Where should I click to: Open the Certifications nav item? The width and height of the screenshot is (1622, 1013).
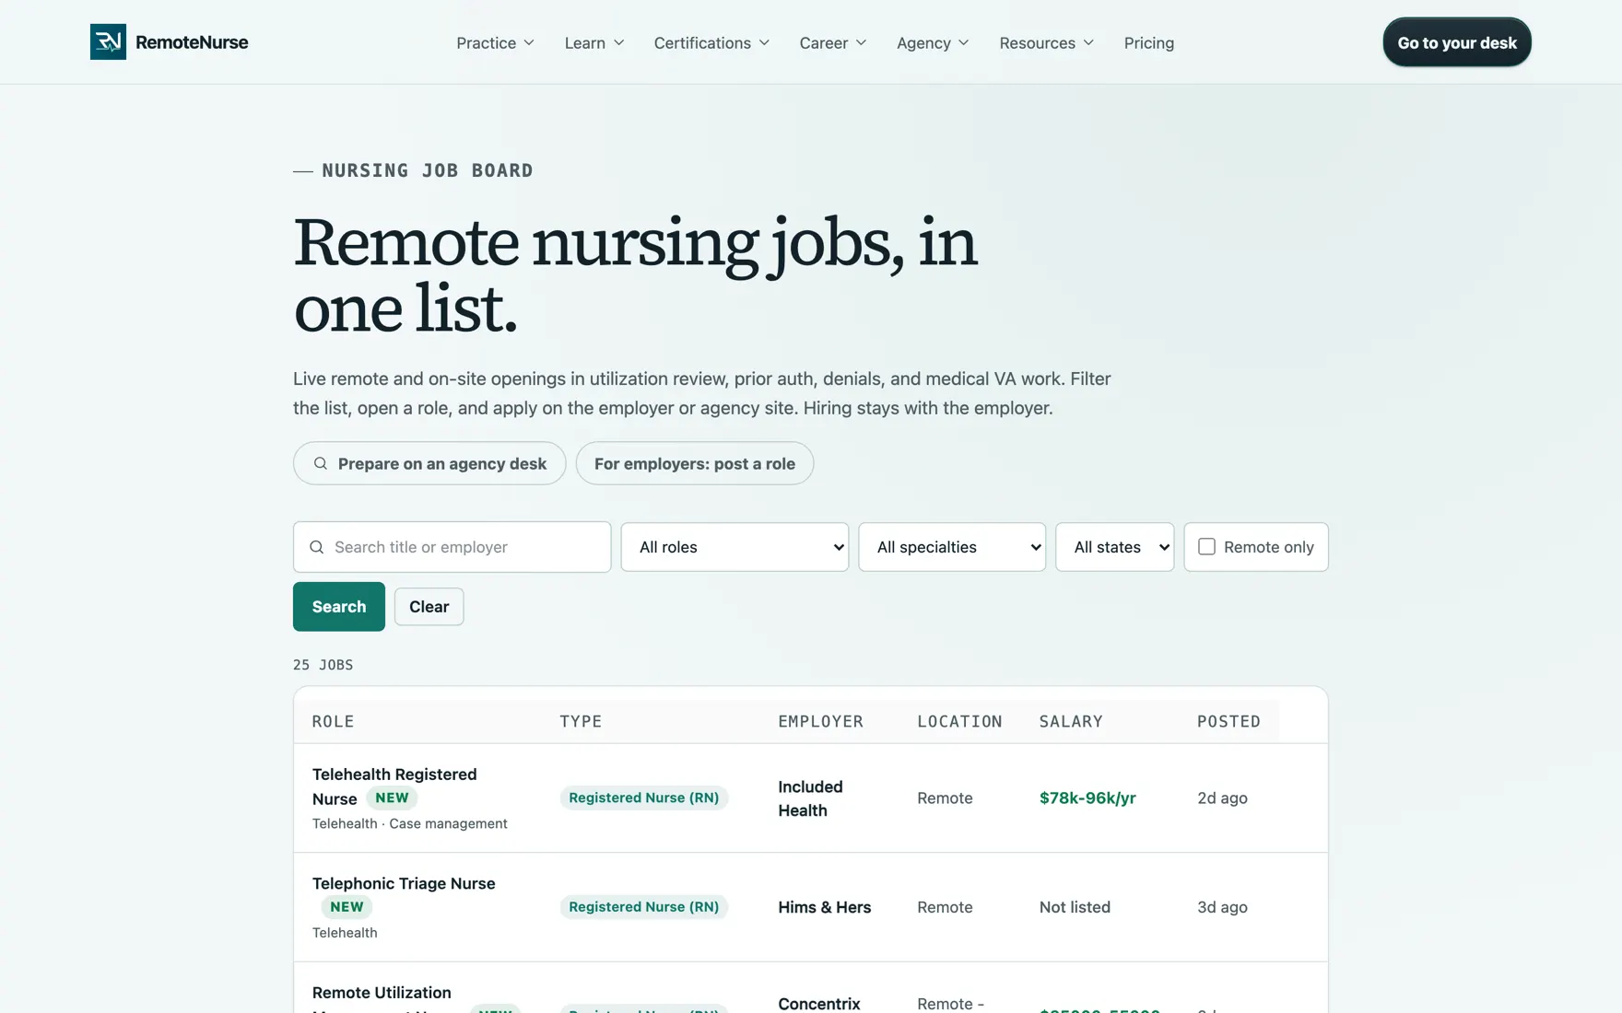click(711, 43)
